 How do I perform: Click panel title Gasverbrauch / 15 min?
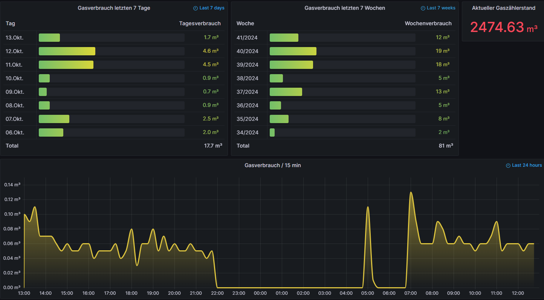pyautogui.click(x=273, y=165)
